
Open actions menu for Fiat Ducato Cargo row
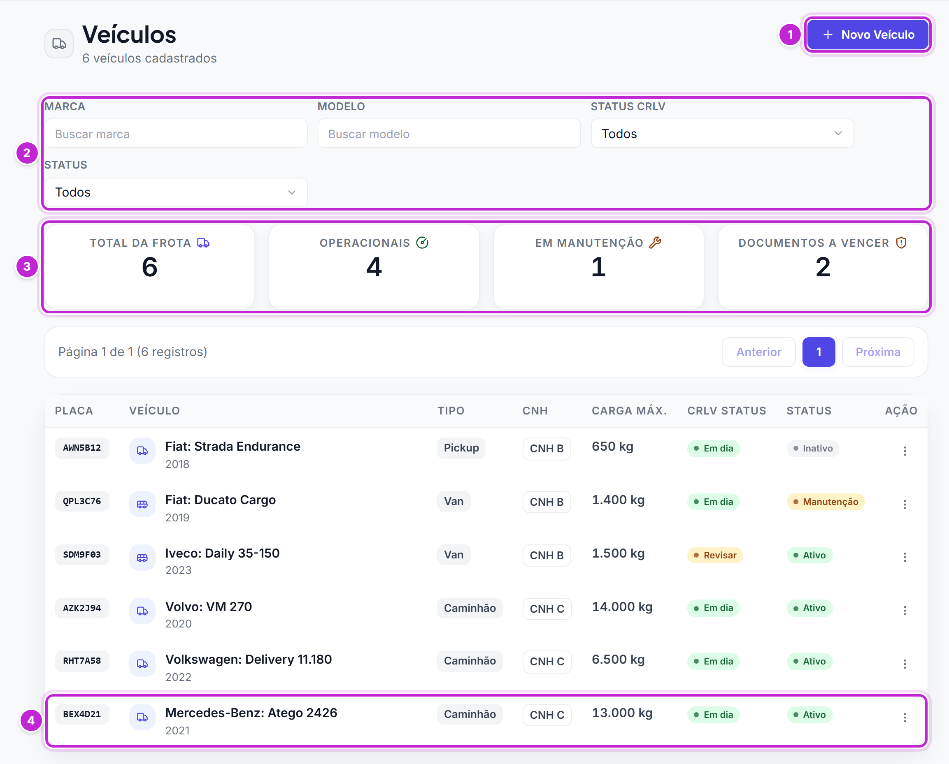coord(905,505)
